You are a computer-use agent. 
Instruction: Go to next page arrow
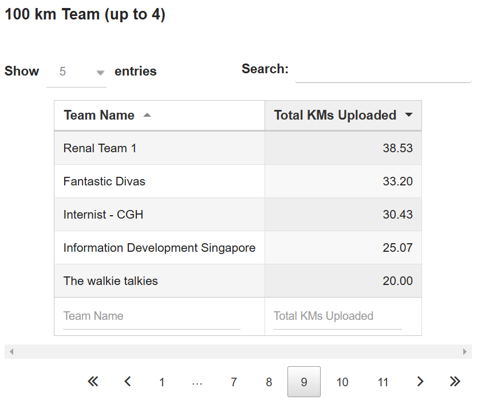pos(420,382)
